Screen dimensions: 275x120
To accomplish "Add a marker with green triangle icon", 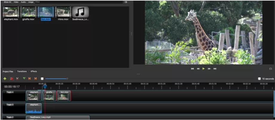I will coord(24,79).
